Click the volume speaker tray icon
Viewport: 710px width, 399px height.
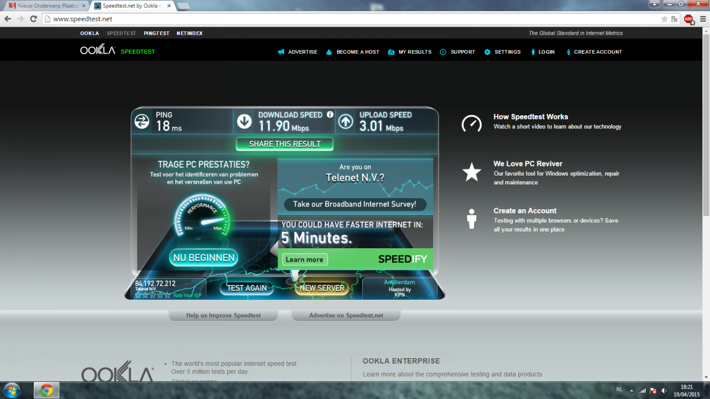tap(664, 390)
